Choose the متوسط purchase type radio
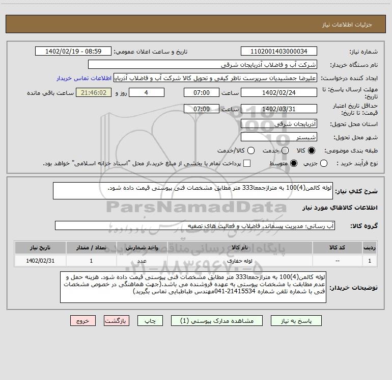The height and width of the screenshot is (380, 392). [294, 163]
